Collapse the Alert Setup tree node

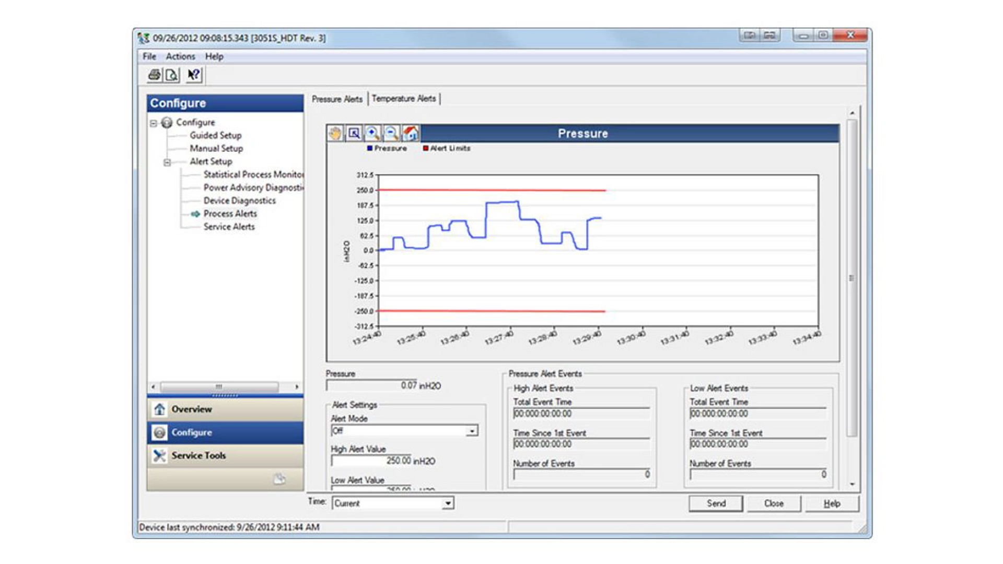tap(167, 162)
